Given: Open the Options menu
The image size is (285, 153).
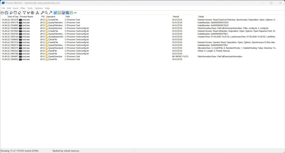Looking at the screenshot, I should (38, 8).
